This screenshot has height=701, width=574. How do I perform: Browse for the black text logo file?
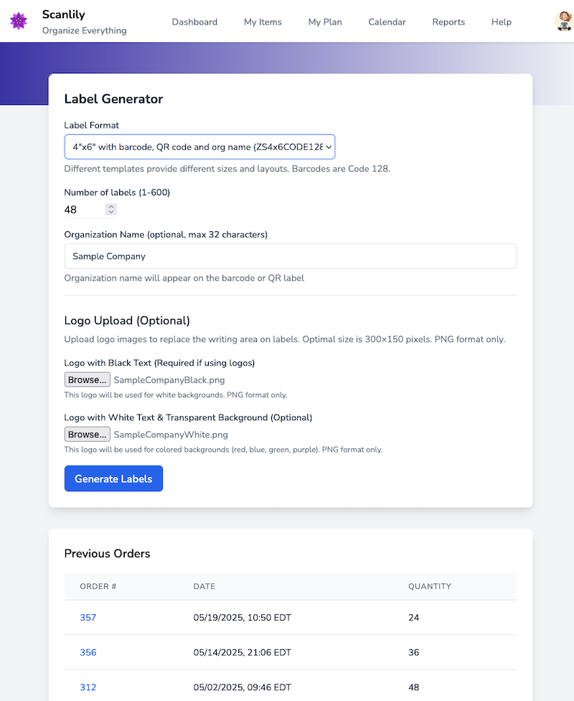pos(87,379)
